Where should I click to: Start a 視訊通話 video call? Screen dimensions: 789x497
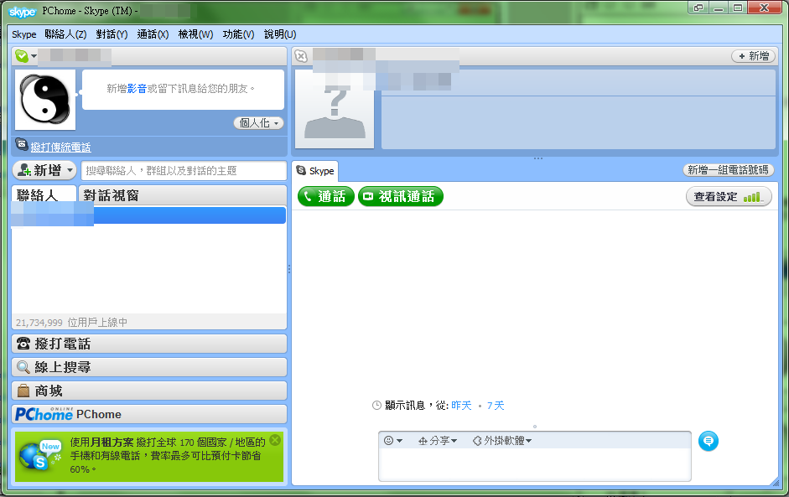[401, 196]
